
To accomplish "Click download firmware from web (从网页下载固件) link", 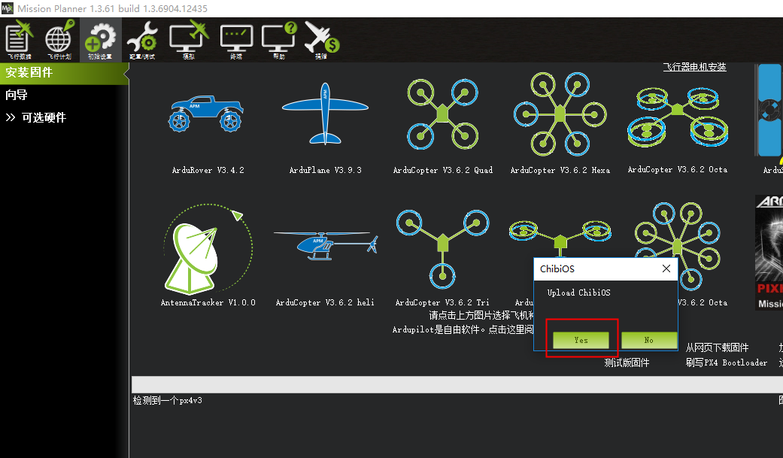I will tap(717, 347).
